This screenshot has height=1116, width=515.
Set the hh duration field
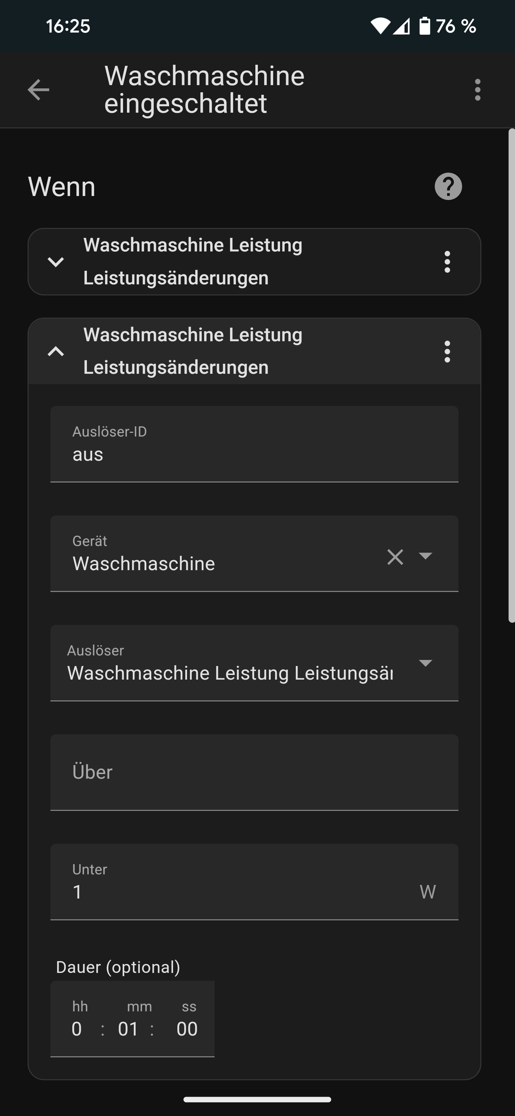pos(77,1028)
